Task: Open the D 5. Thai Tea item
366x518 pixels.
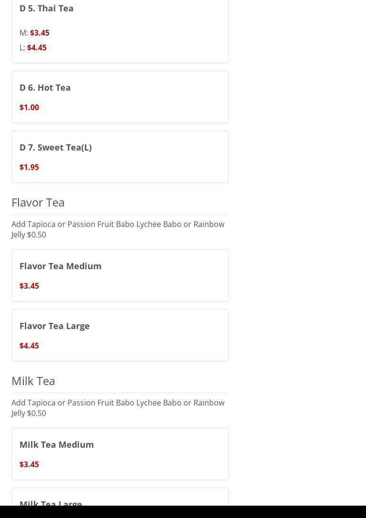Action: 47,8
